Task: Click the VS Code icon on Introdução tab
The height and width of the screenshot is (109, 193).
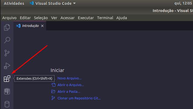Action: (18, 26)
